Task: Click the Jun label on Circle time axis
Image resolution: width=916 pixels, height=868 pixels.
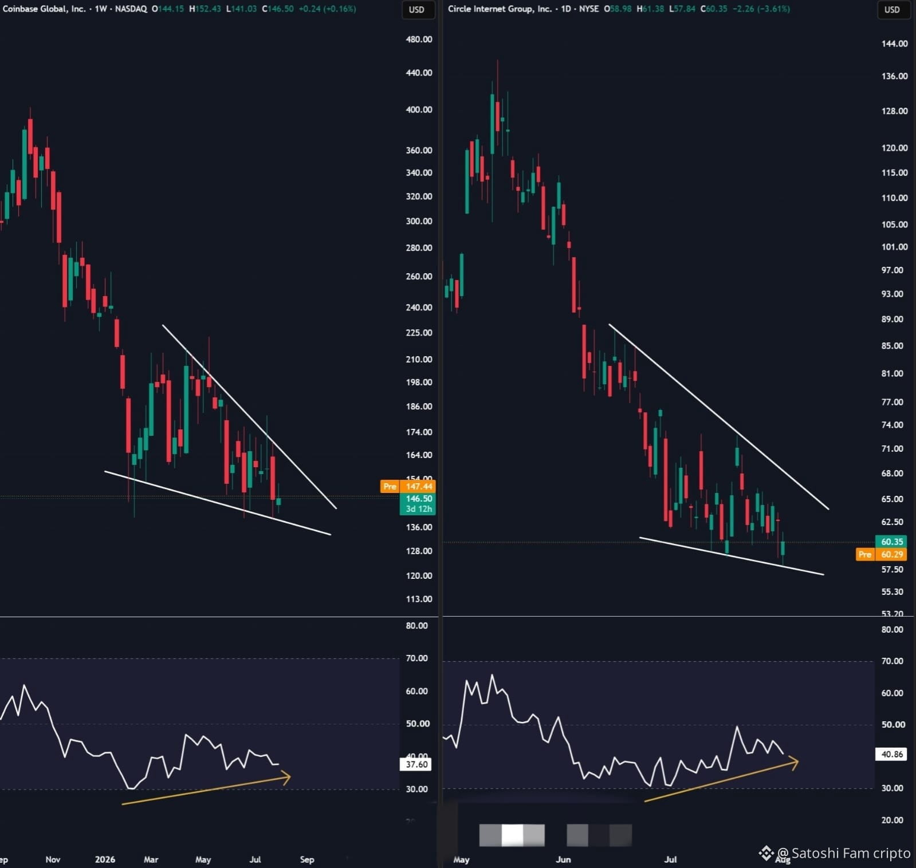Action: 563,859
